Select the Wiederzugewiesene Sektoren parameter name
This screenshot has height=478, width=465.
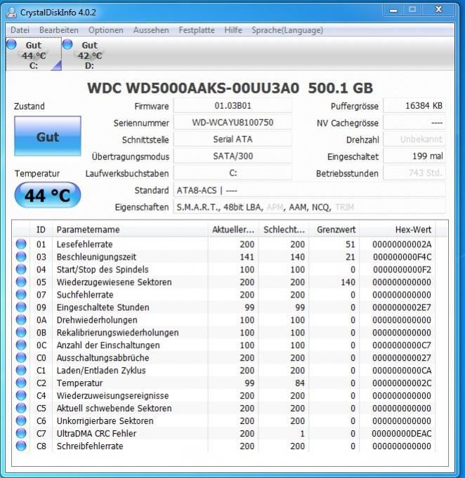click(114, 282)
